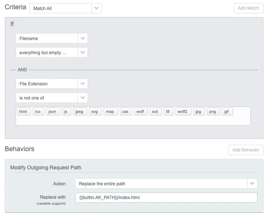Open the 'everything but empty' condition dropdown
This screenshot has width=269, height=218.
coord(51,52)
